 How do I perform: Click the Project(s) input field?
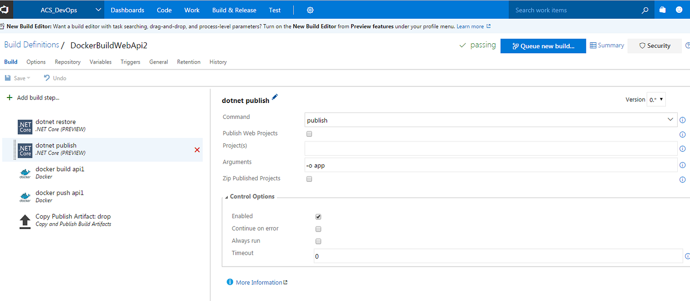pyautogui.click(x=491, y=148)
